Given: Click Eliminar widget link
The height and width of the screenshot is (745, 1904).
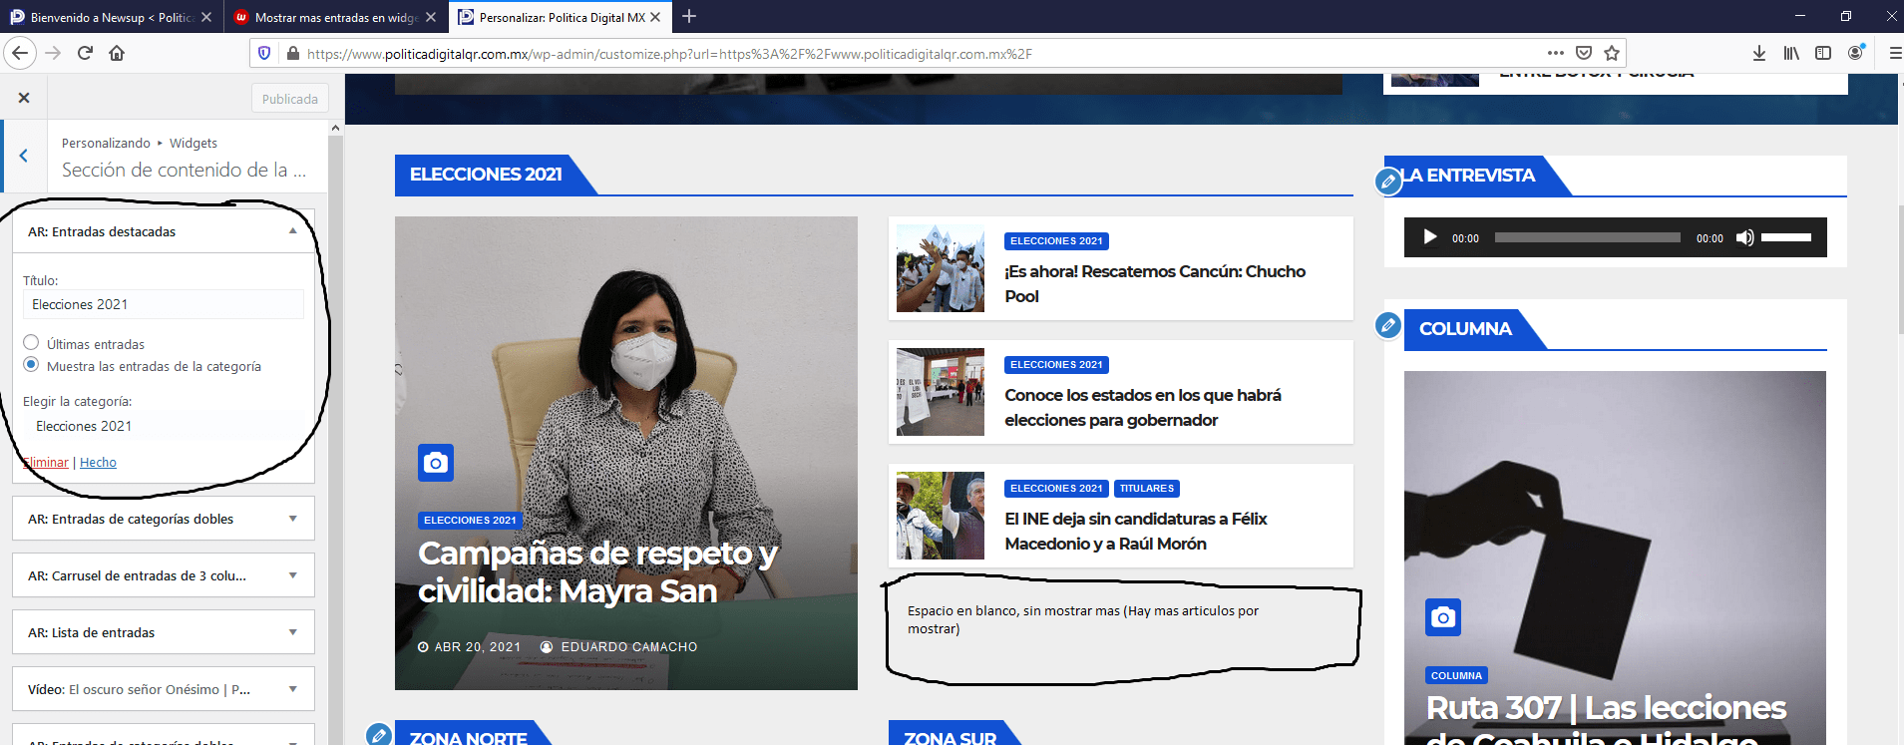Looking at the screenshot, I should coord(46,462).
